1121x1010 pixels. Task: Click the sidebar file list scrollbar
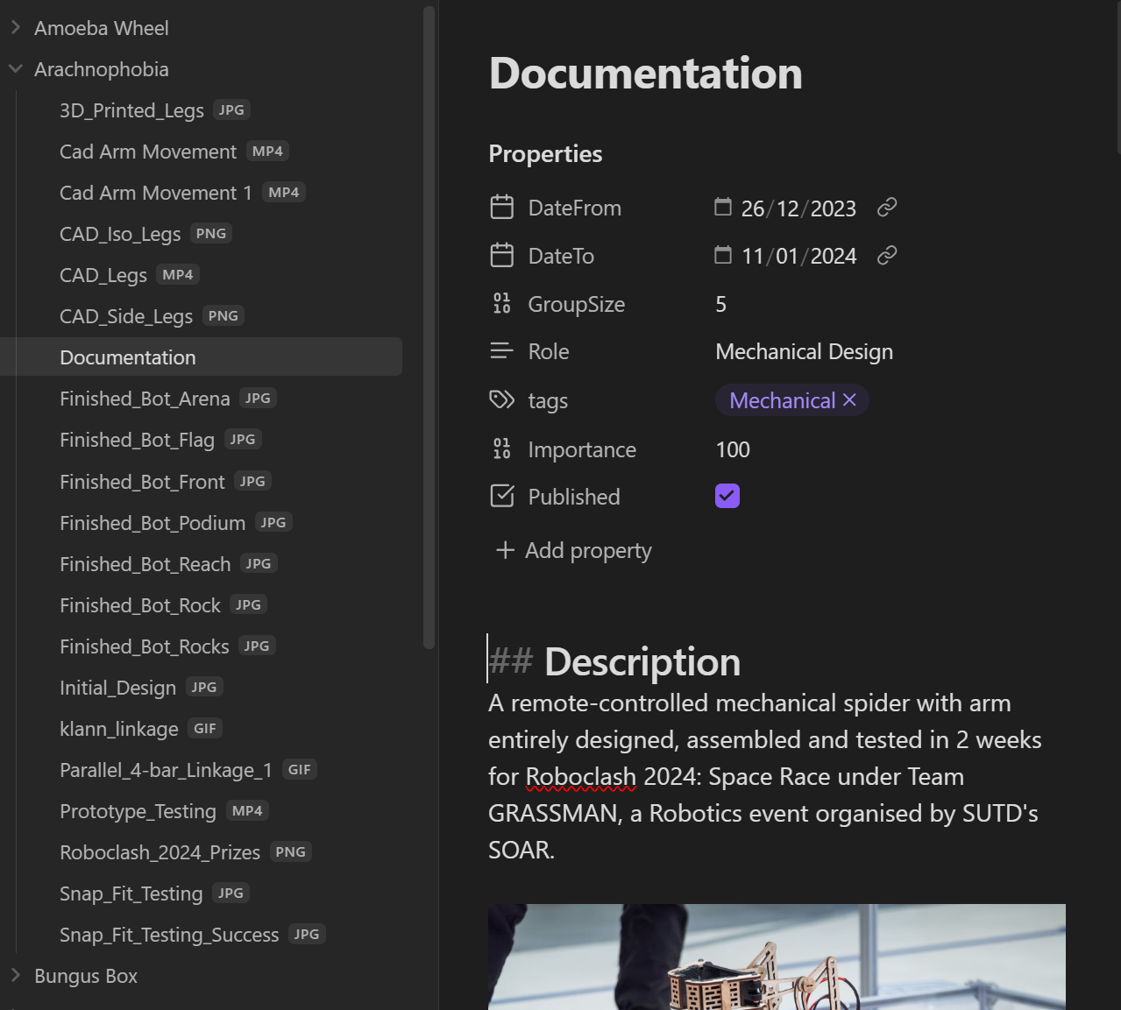[429, 327]
